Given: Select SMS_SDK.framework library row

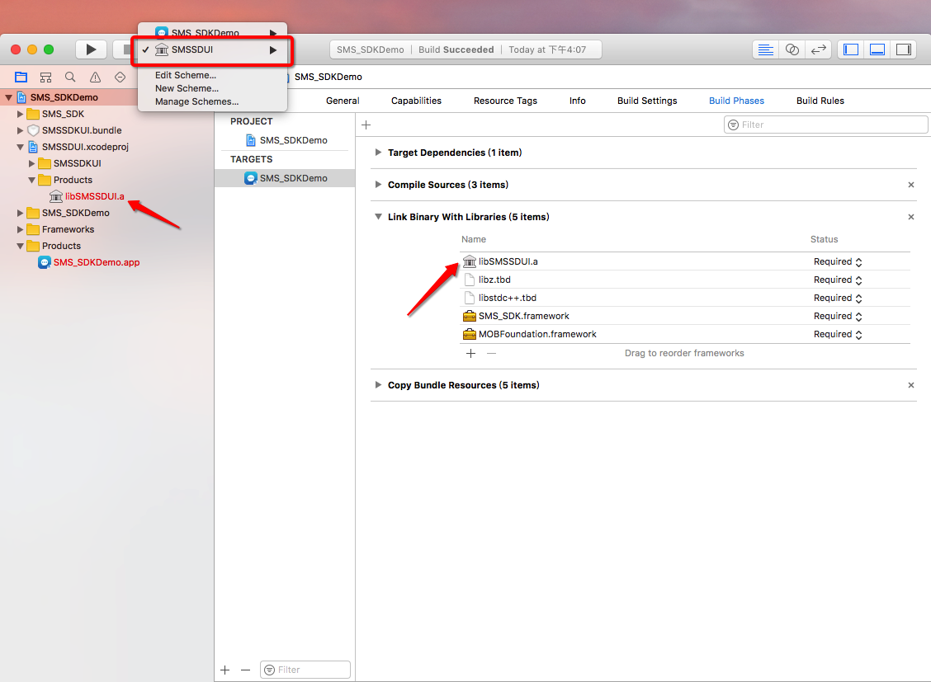Looking at the screenshot, I should pos(685,316).
